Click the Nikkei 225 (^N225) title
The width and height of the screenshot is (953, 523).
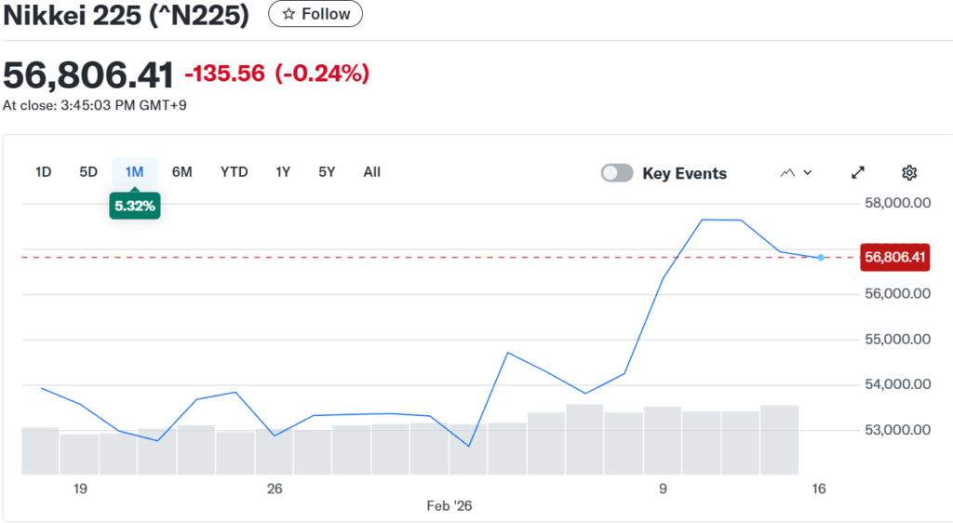click(x=127, y=15)
